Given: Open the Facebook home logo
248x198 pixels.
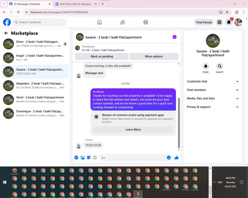Looking at the screenshot, I should coord(7,22).
